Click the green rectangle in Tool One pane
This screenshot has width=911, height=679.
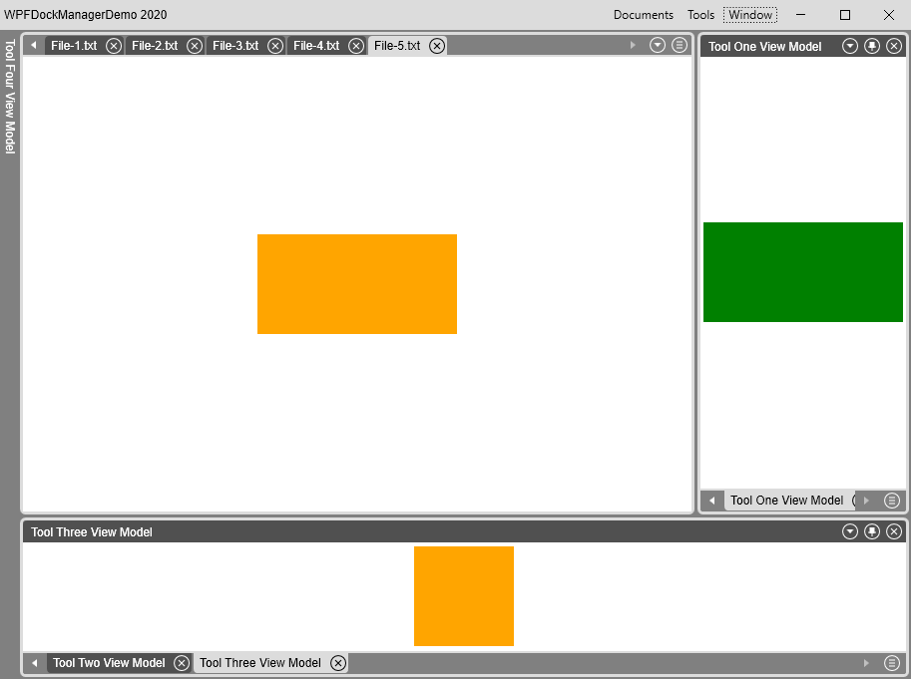click(x=803, y=272)
